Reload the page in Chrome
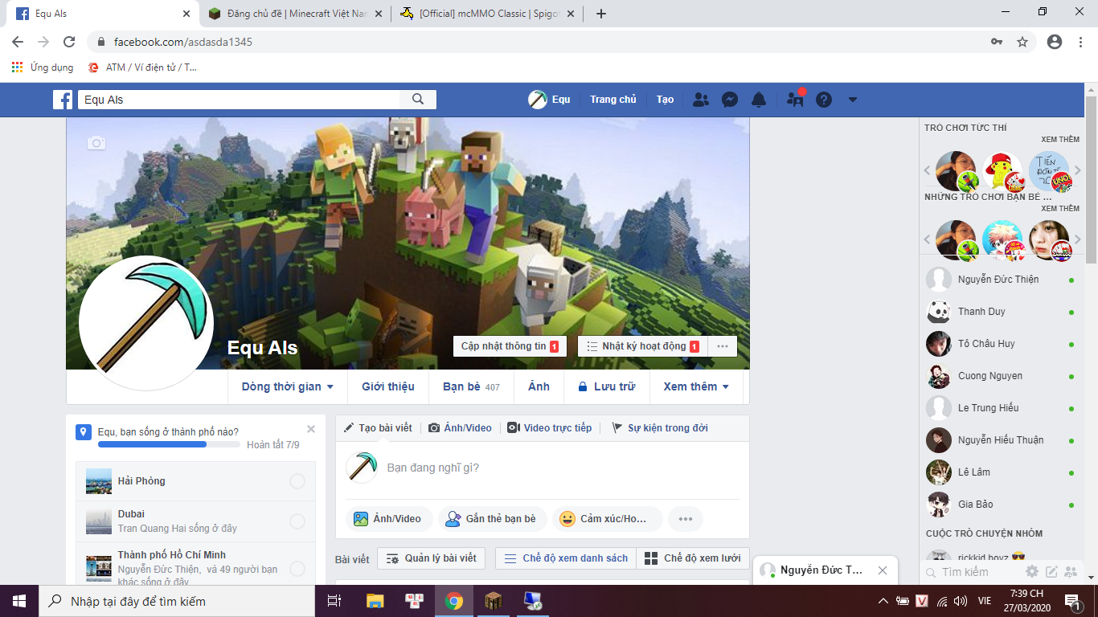The height and width of the screenshot is (617, 1098). pos(69,42)
